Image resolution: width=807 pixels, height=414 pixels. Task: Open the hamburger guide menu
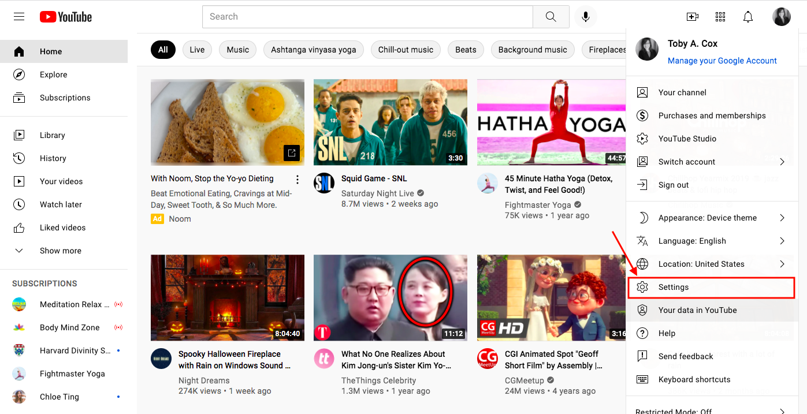point(19,17)
